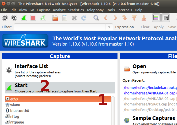Open the File menu

tap(4, 10)
